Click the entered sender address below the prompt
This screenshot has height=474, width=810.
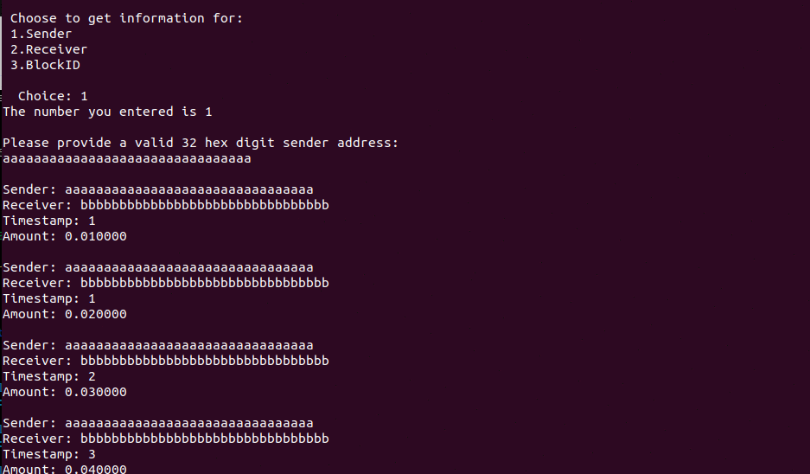point(126,158)
